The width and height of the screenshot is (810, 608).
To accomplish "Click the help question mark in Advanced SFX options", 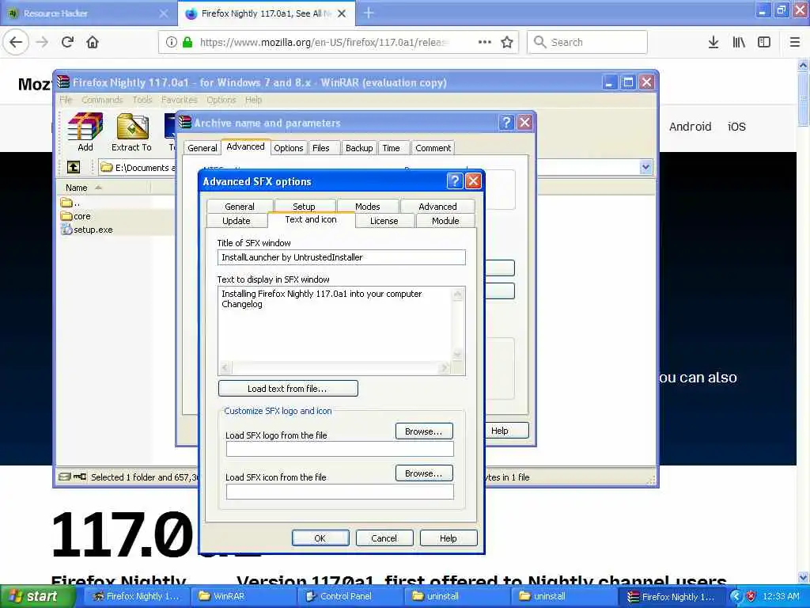I will click(455, 181).
